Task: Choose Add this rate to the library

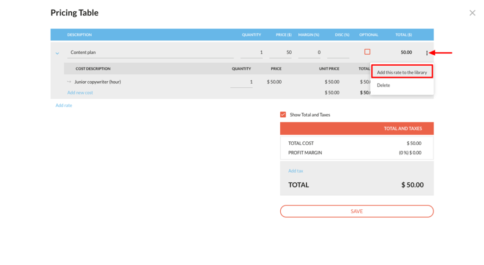Action: pos(402,72)
